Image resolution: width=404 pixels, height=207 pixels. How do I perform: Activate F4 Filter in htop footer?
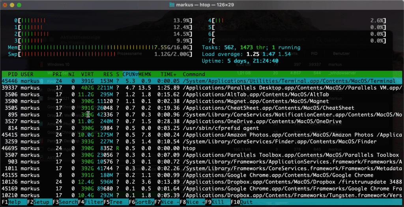pyautogui.click(x=91, y=202)
